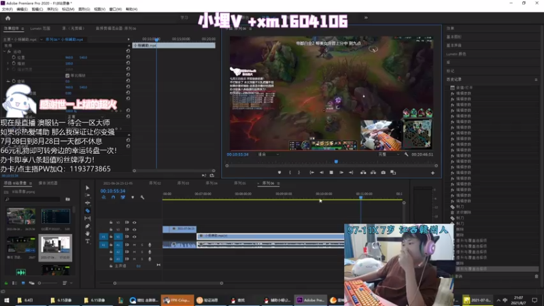Select the Type tool
Image resolution: width=544 pixels, height=306 pixels.
(88, 241)
